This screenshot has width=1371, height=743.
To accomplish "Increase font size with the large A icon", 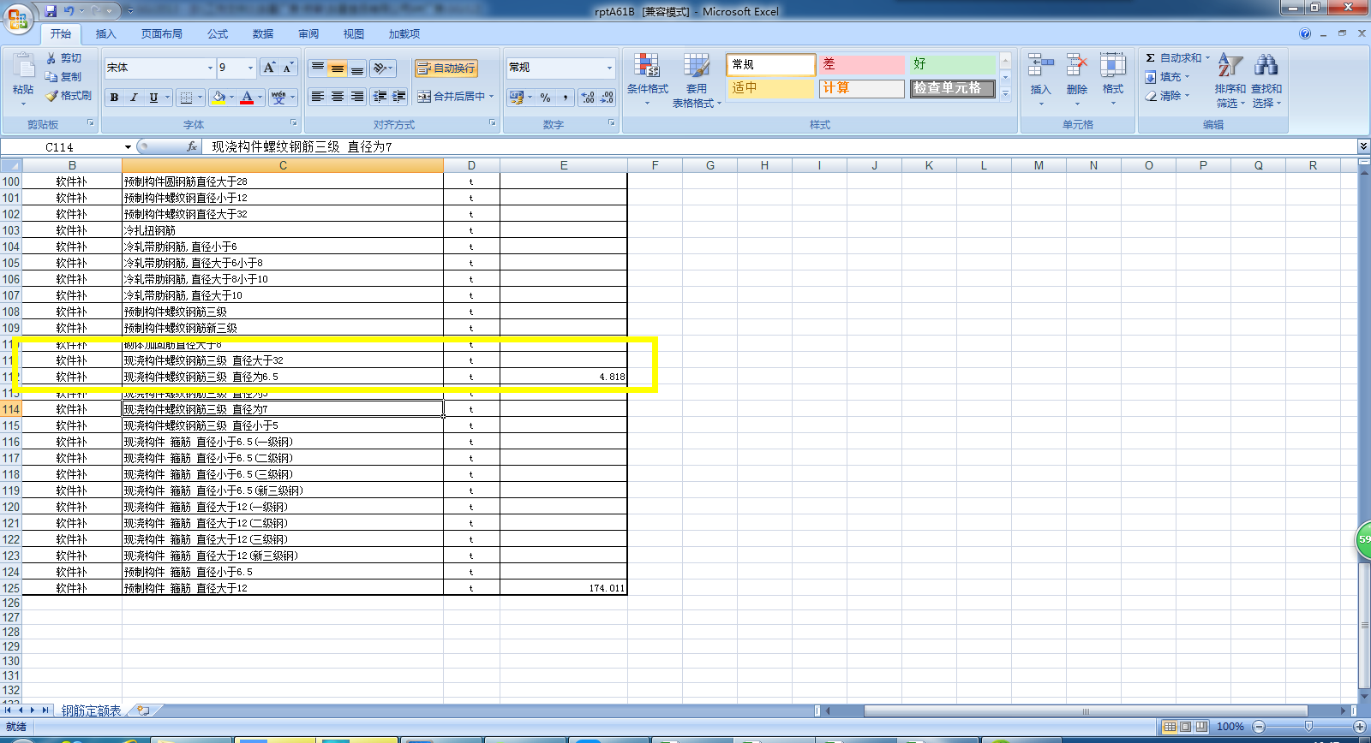I will pyautogui.click(x=269, y=68).
